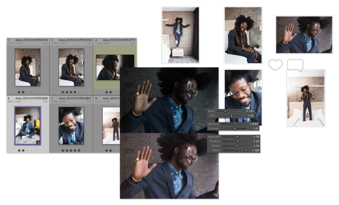Click the Shadows slider handle
This screenshot has width=339, height=205.
[238, 142]
